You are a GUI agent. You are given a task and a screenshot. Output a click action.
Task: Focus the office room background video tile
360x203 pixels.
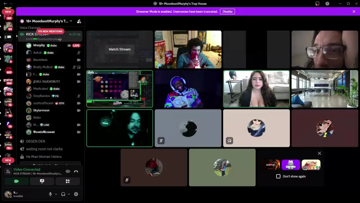(325, 89)
